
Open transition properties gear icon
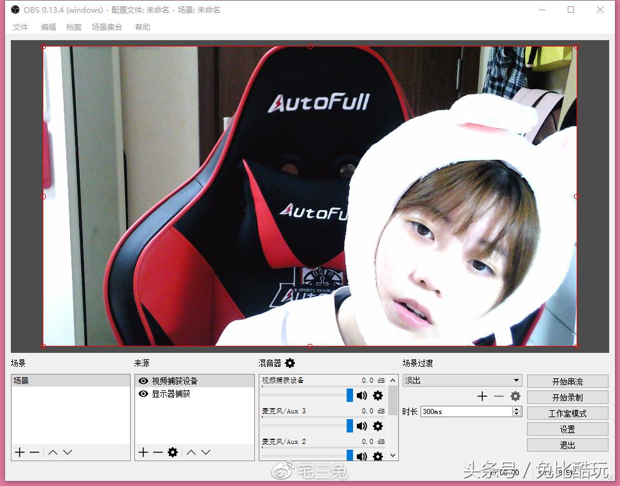point(515,396)
